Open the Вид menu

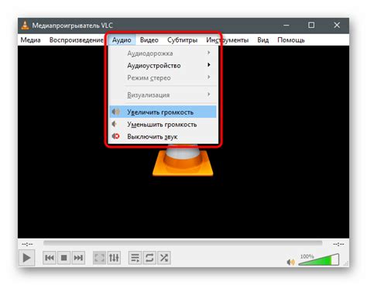click(262, 40)
